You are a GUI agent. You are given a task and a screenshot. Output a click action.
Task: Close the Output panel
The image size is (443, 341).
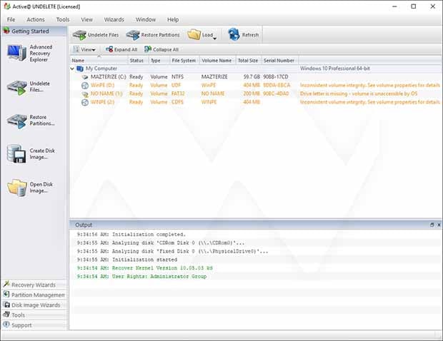click(439, 225)
